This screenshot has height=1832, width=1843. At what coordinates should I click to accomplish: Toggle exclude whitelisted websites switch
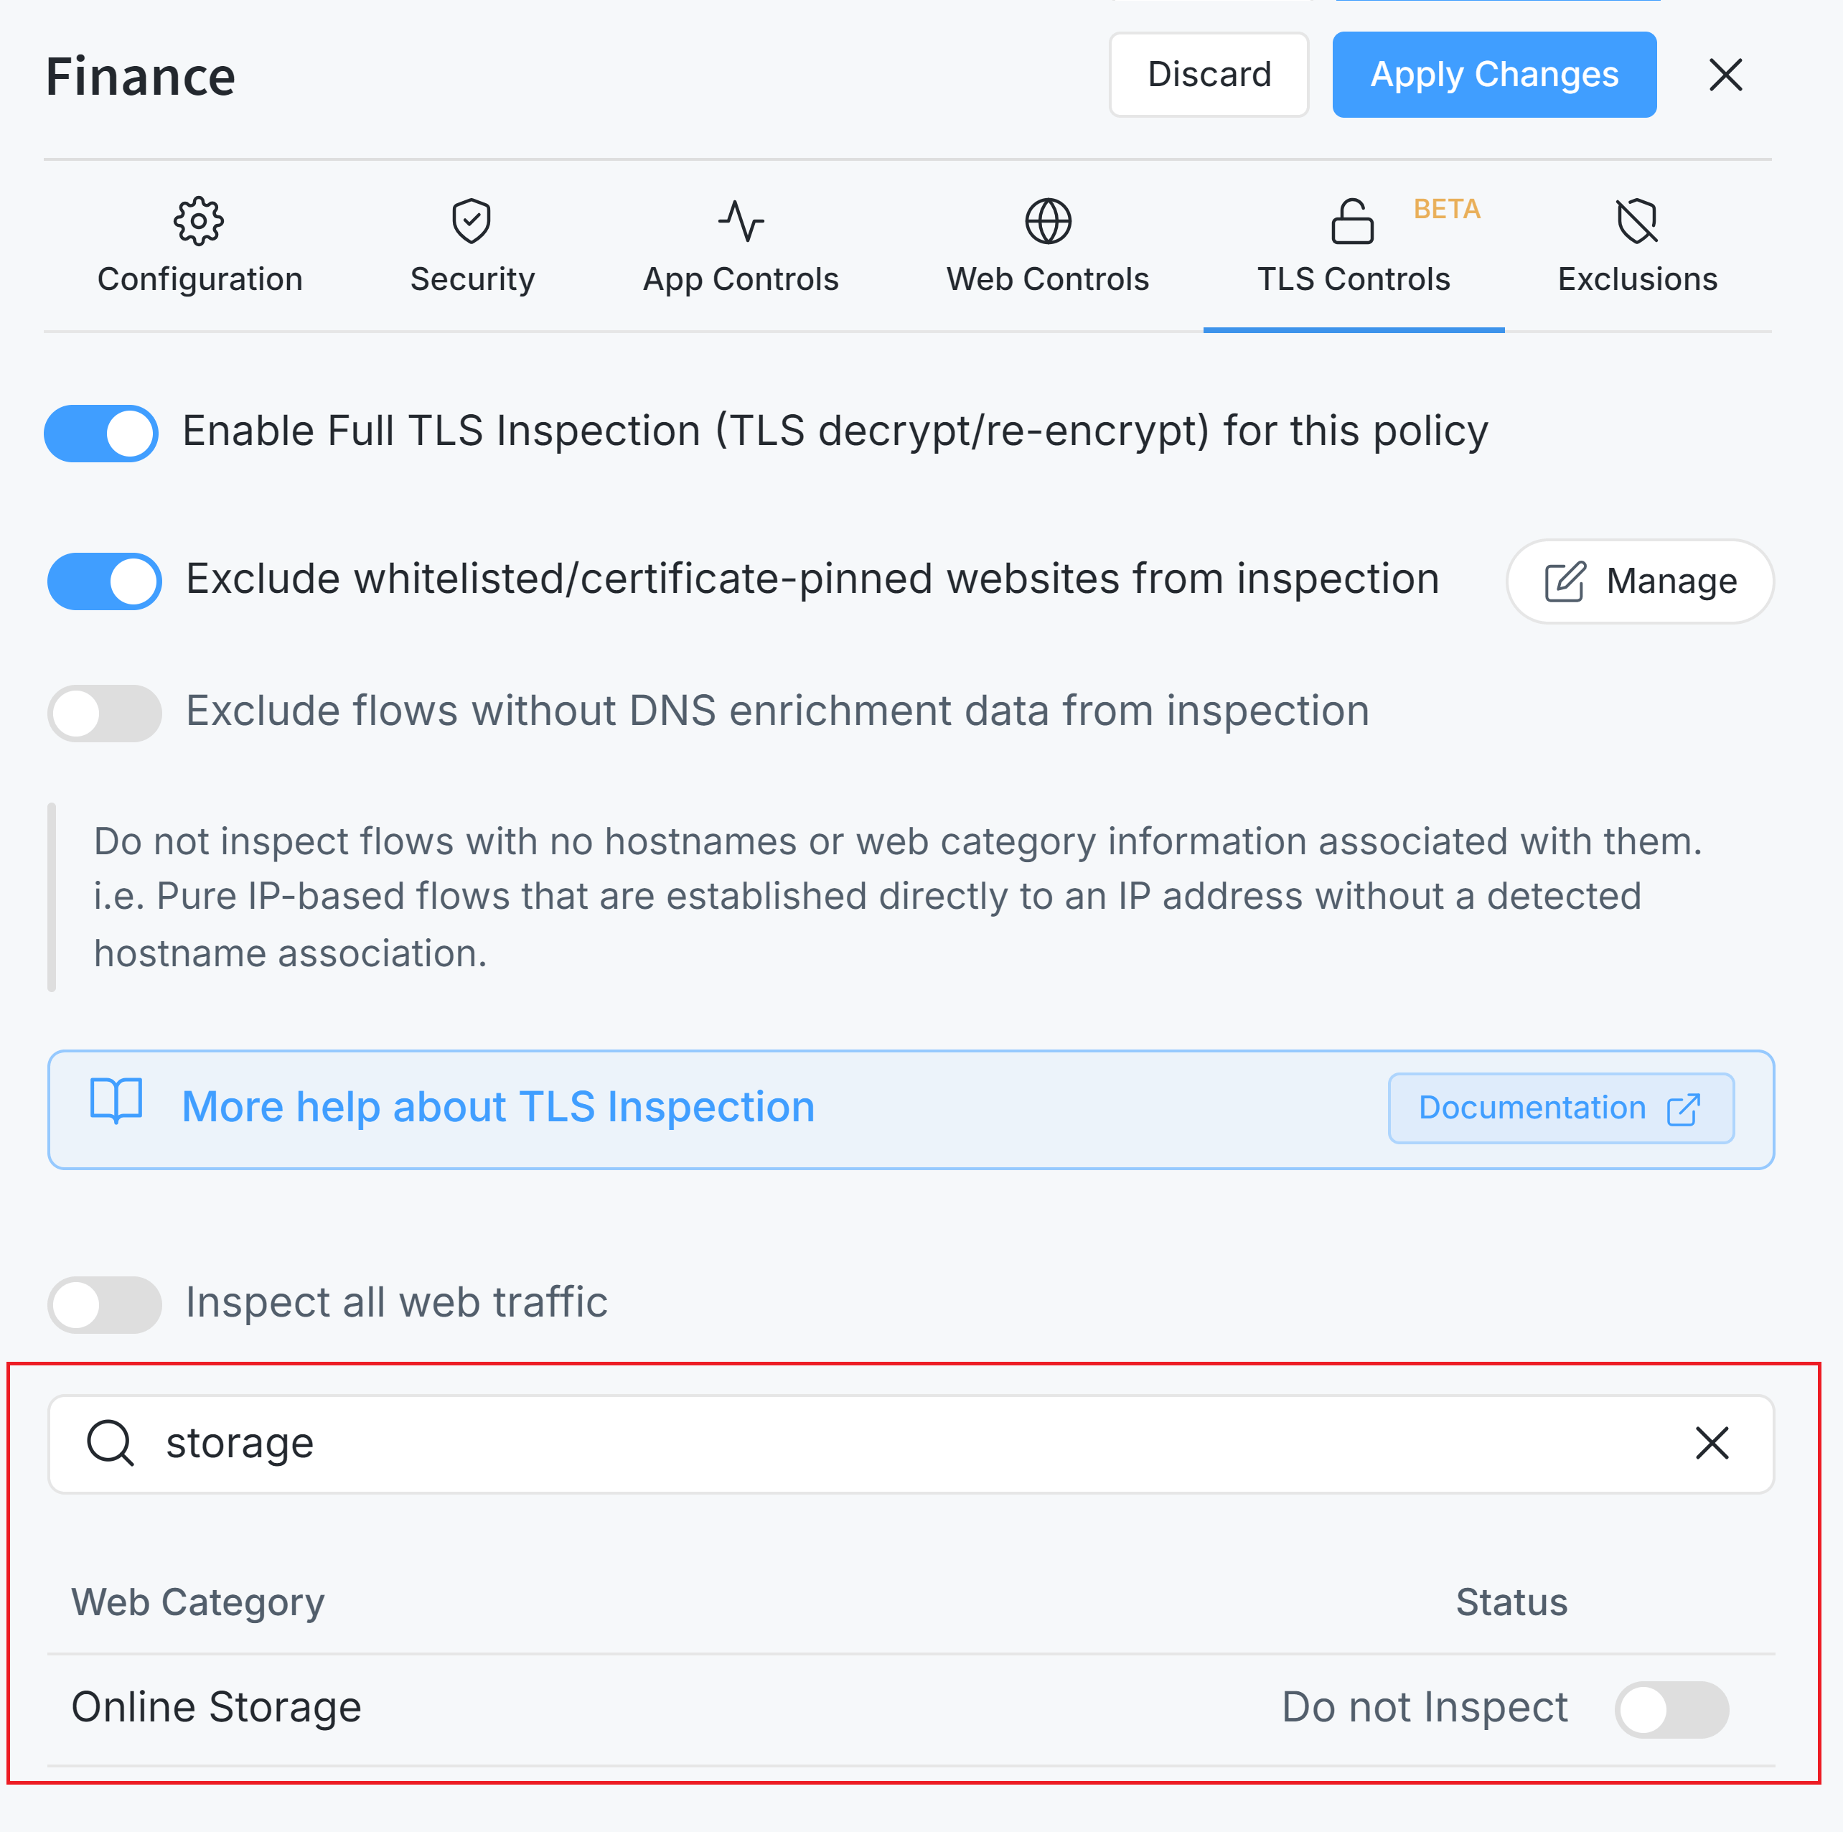point(105,581)
